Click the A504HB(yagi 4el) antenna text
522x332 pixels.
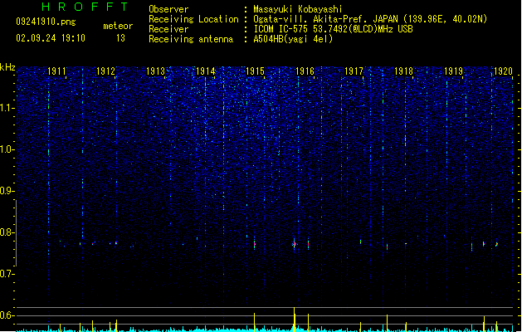[293, 39]
